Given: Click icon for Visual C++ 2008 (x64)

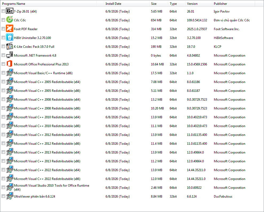Looking at the screenshot, I should pyautogui.click(x=10, y=99).
